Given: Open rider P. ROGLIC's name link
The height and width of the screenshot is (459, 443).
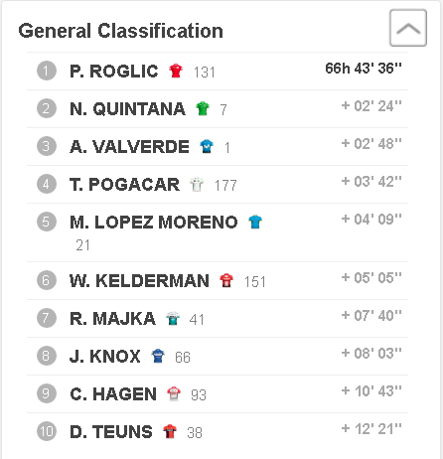Looking at the screenshot, I should [x=114, y=72].
